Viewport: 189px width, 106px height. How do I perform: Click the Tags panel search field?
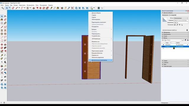tap(174, 40)
